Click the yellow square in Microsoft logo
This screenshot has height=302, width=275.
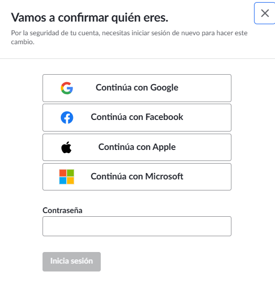[x=70, y=180]
